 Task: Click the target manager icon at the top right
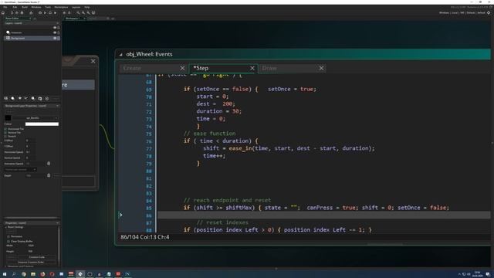coord(489,13)
